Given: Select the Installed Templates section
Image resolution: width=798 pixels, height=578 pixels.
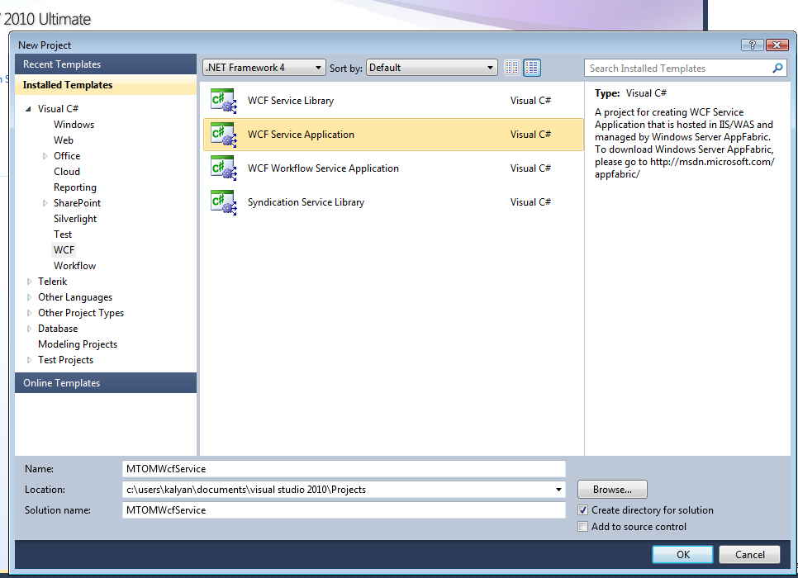Looking at the screenshot, I should (106, 85).
